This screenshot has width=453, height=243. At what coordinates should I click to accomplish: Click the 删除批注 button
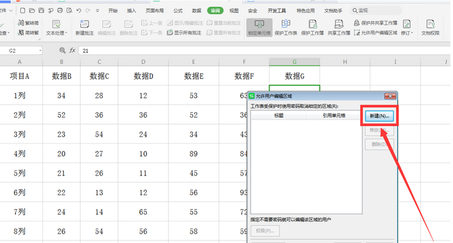tap(128, 28)
